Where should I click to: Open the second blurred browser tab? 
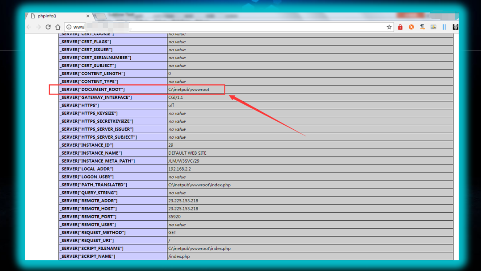click(x=120, y=16)
